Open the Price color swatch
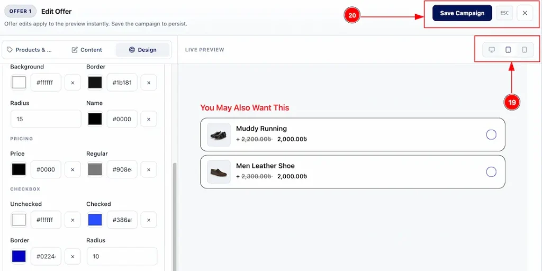Screen dimensions: 542x271 (x=19, y=169)
